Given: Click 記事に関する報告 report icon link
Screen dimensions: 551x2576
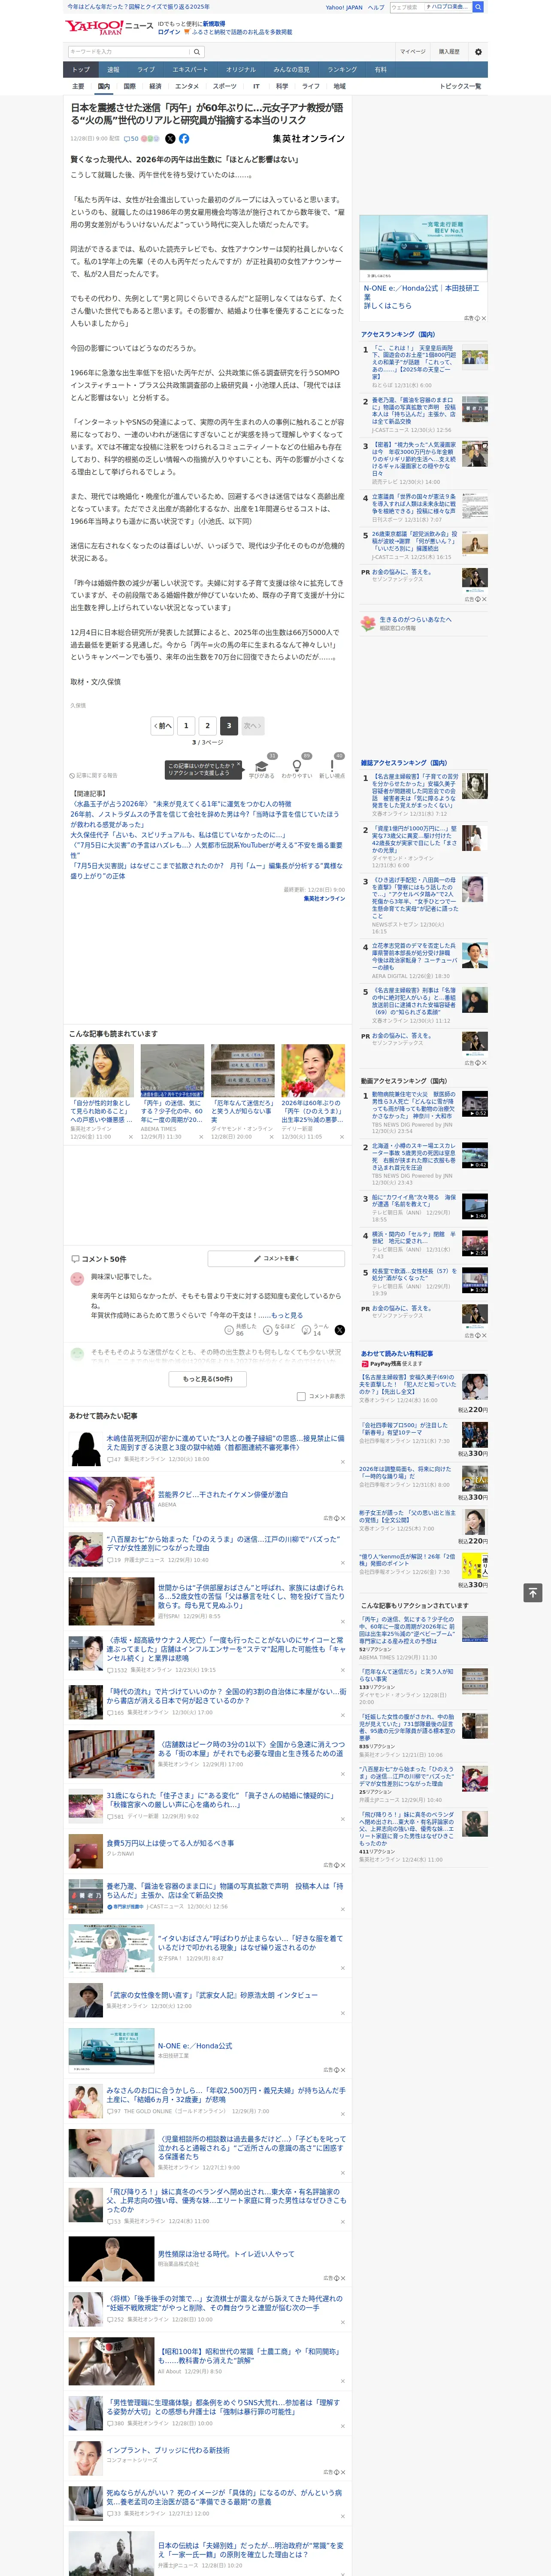Looking at the screenshot, I should pyautogui.click(x=93, y=775).
